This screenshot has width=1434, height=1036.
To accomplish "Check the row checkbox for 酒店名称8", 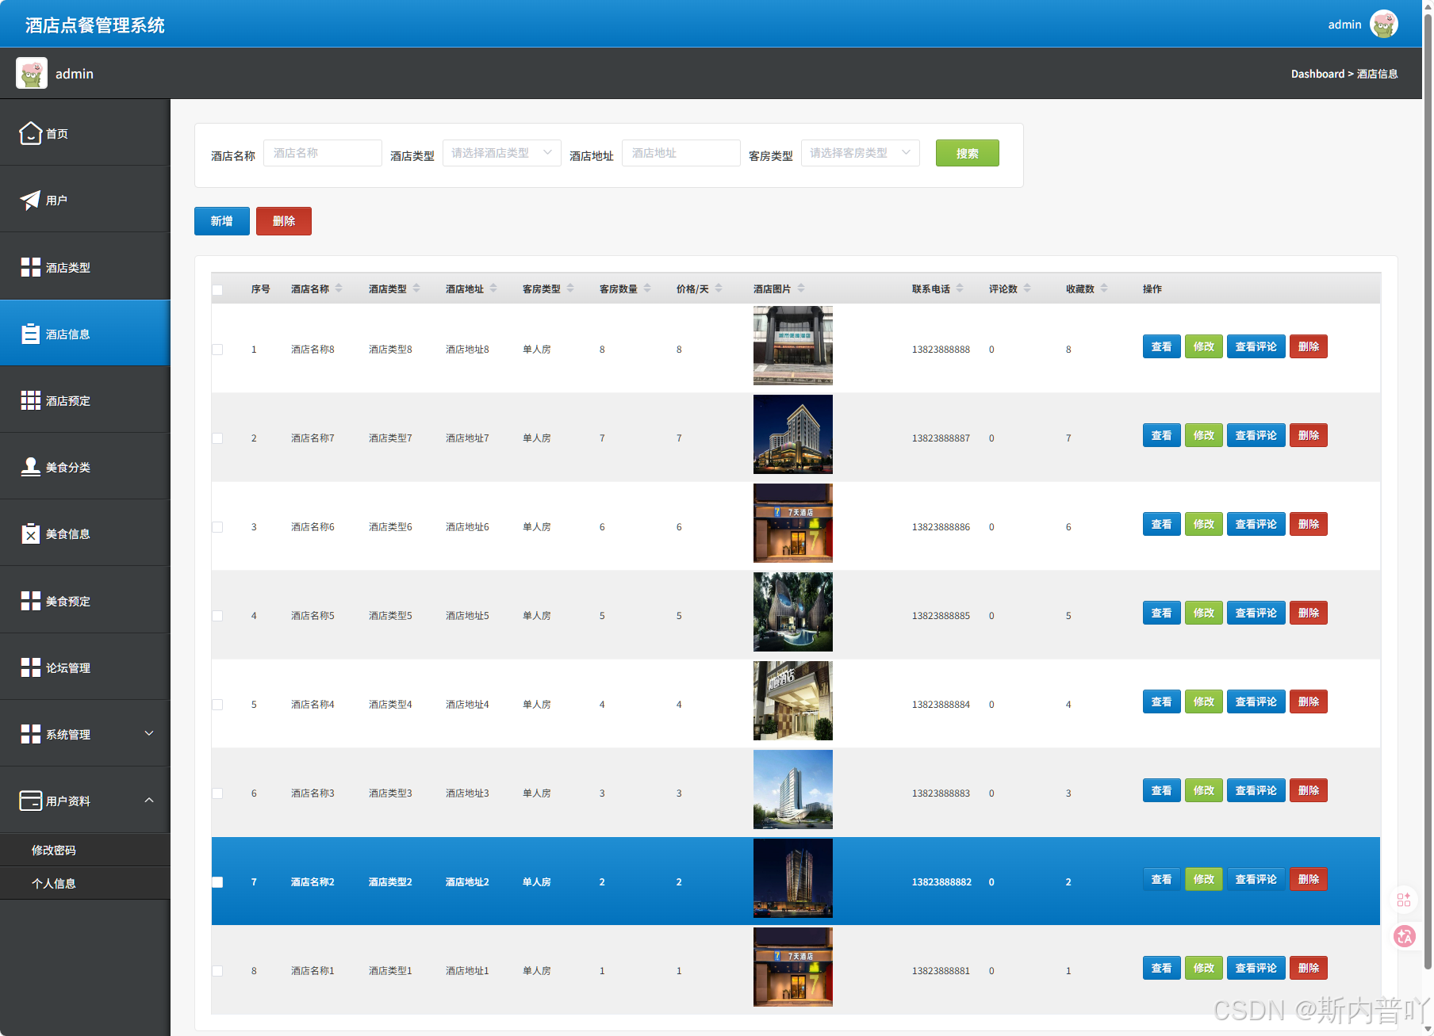I will [217, 350].
